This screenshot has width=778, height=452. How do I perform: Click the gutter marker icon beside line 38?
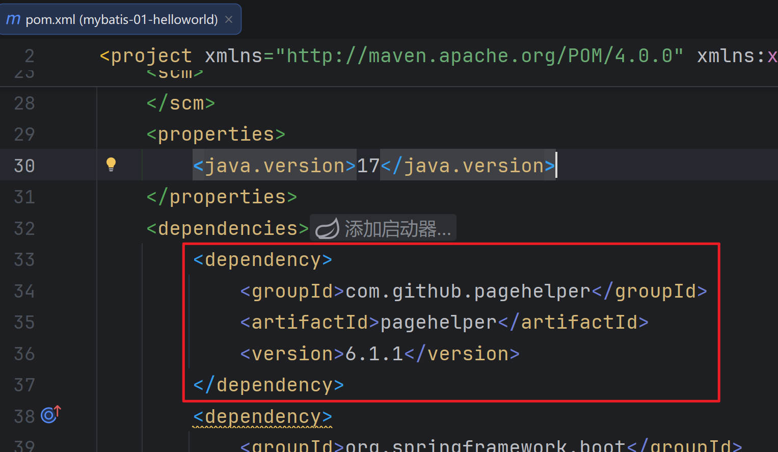[x=50, y=415]
